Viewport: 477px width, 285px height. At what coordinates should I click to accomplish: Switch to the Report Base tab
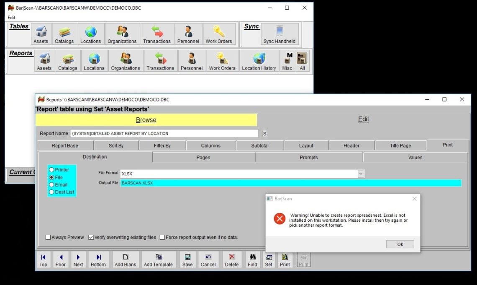(65, 146)
